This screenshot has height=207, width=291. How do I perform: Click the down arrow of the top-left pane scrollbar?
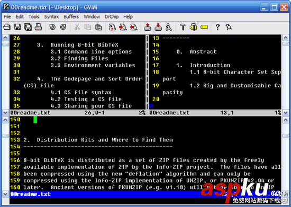[5, 113]
